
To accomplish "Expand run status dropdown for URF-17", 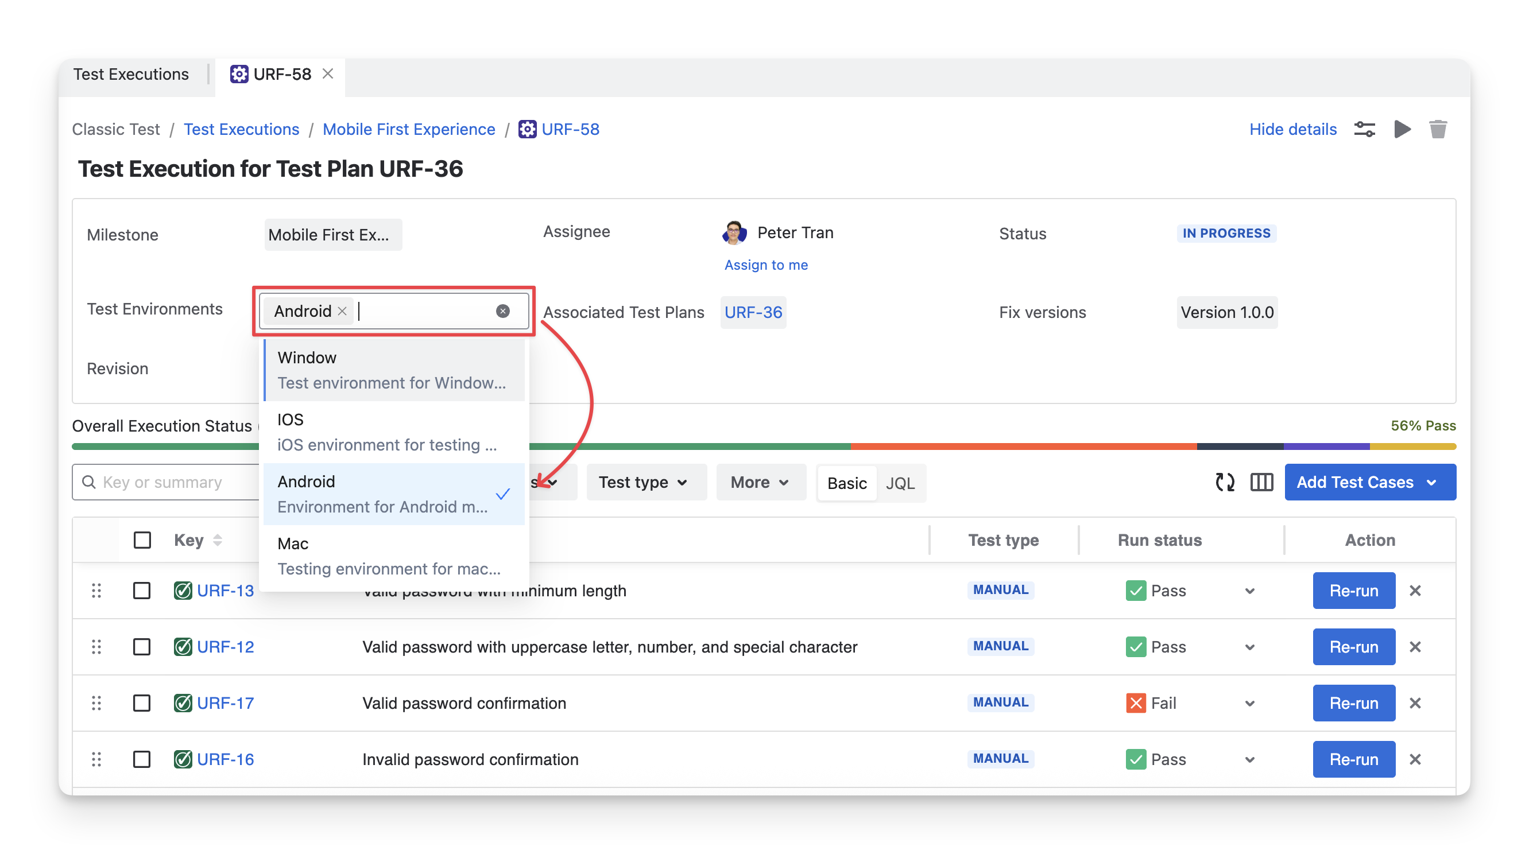I will pyautogui.click(x=1249, y=703).
